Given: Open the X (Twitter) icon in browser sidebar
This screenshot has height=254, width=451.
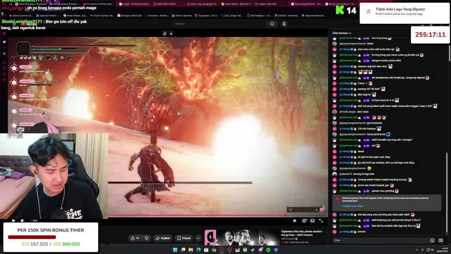Looking at the screenshot, I should (4, 53).
